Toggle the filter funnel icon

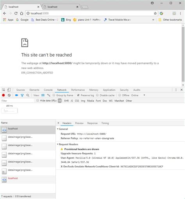pyautogui.click(x=22, y=95)
